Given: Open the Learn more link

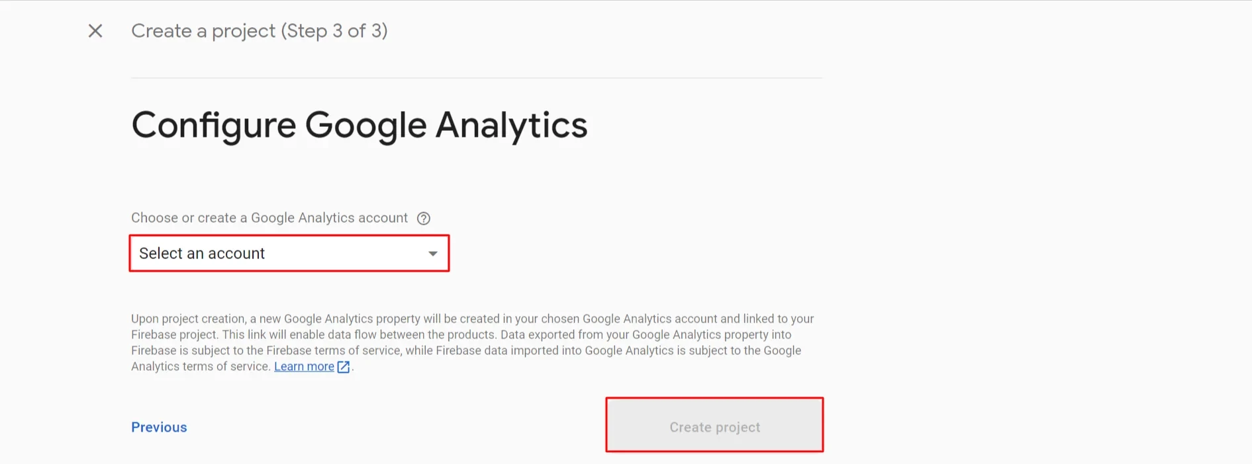Looking at the screenshot, I should 304,366.
